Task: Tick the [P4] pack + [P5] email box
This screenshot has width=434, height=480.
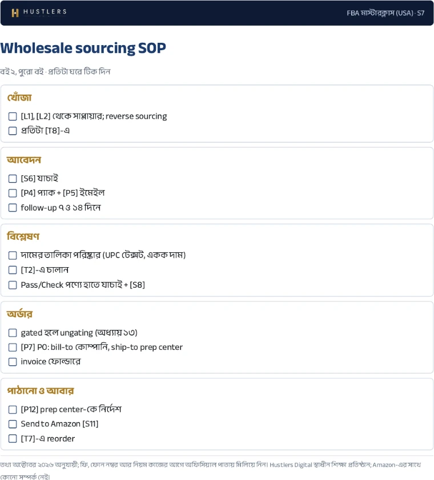Action: click(x=13, y=193)
